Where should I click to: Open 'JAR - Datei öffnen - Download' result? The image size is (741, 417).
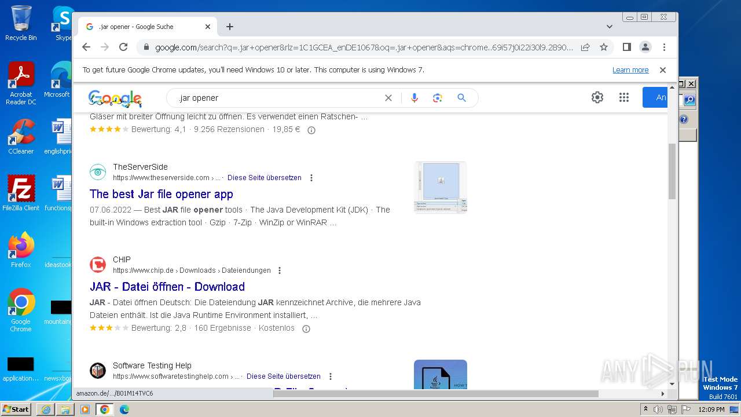[167, 287]
